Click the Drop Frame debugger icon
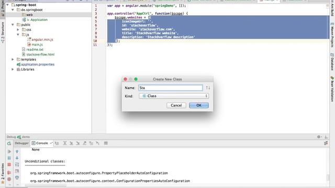This screenshot has height=188, width=335. [x=91, y=143]
